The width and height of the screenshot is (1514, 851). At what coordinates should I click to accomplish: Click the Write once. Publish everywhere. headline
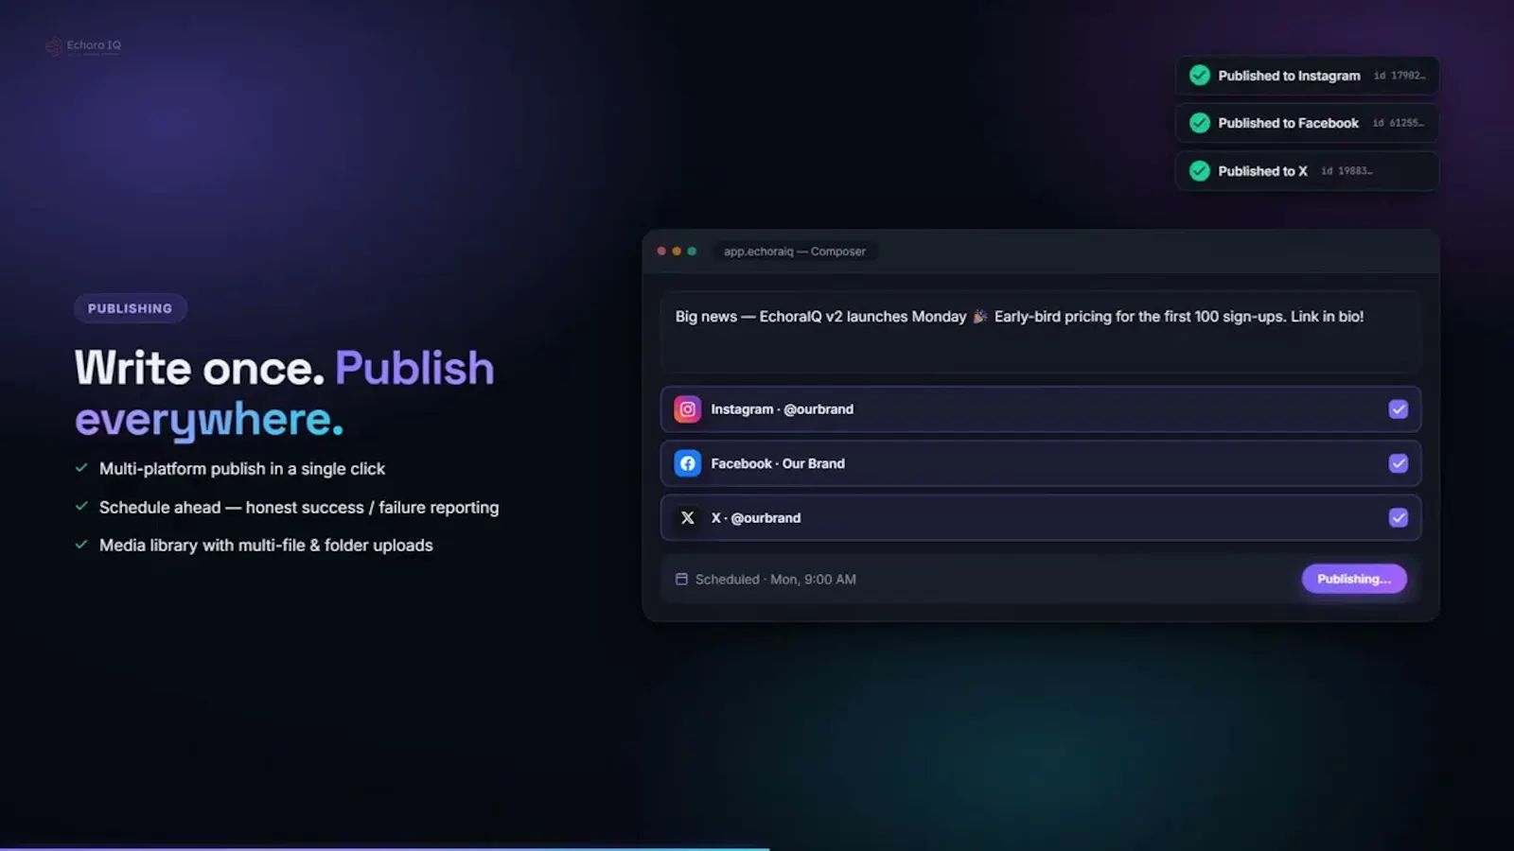tap(285, 393)
